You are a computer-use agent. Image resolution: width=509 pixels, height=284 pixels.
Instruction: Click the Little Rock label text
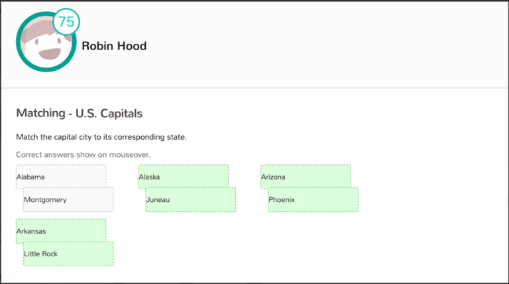[x=40, y=254]
